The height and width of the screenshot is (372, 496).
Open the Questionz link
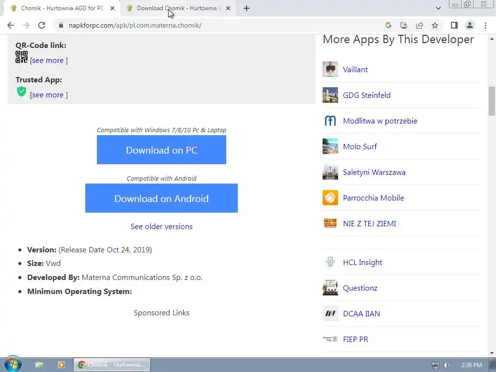click(x=360, y=288)
